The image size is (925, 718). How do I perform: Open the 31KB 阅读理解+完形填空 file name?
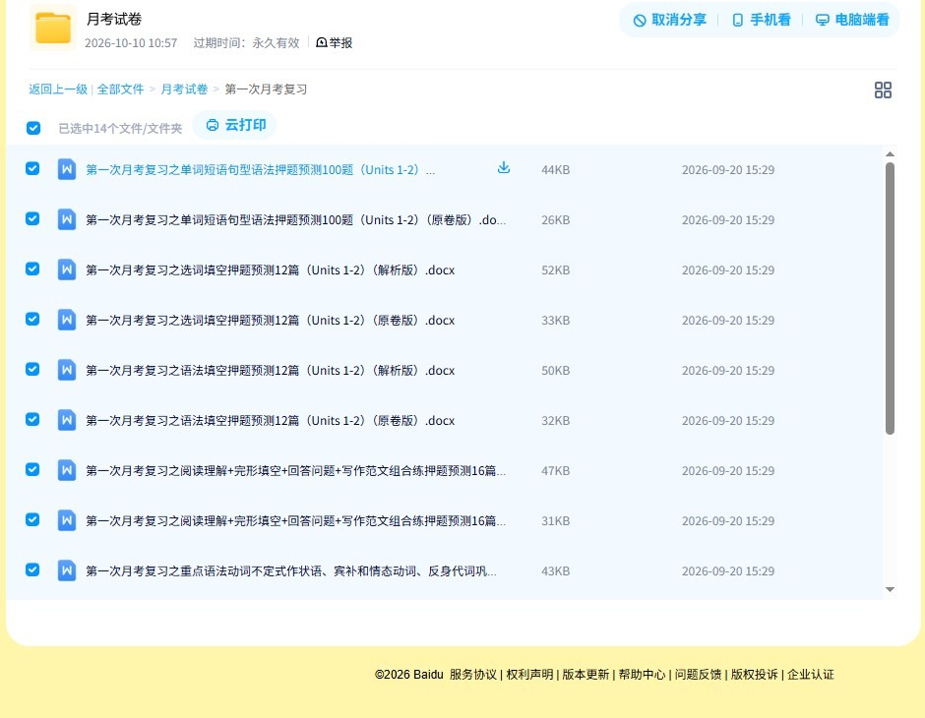295,520
